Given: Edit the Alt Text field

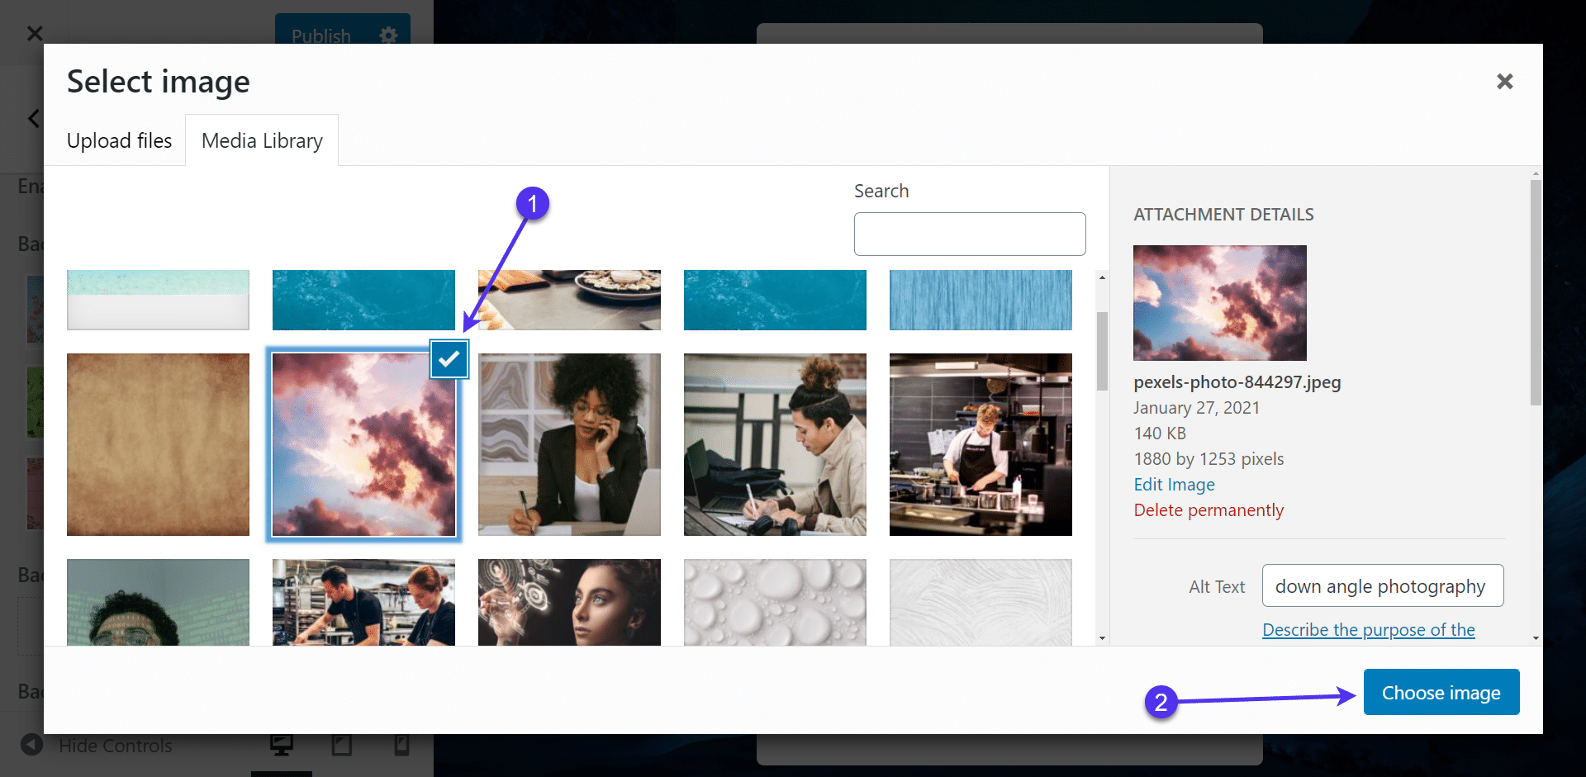Looking at the screenshot, I should click(1382, 585).
